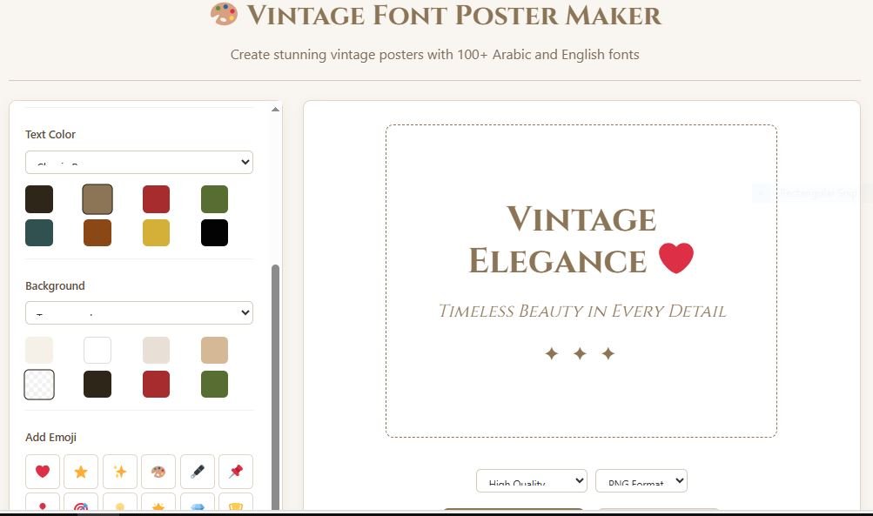The height and width of the screenshot is (516, 873).
Task: Click the sidebar scroll up arrow
Action: point(275,109)
